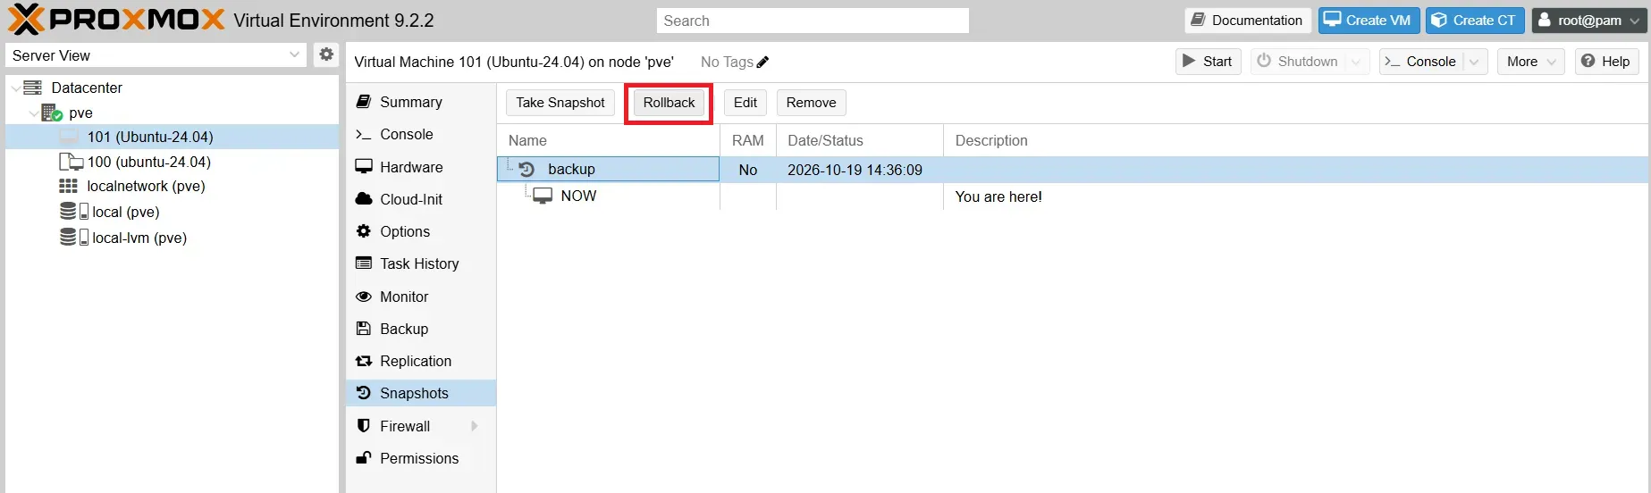Image resolution: width=1651 pixels, height=493 pixels.
Task: Click the Shutdown button
Action: (1298, 62)
